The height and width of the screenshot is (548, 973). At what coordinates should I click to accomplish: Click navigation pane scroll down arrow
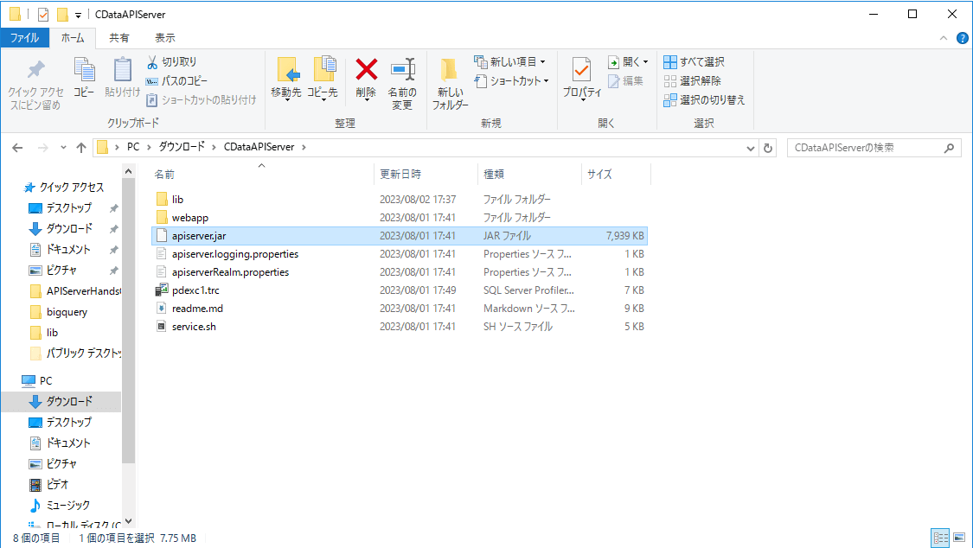129,521
